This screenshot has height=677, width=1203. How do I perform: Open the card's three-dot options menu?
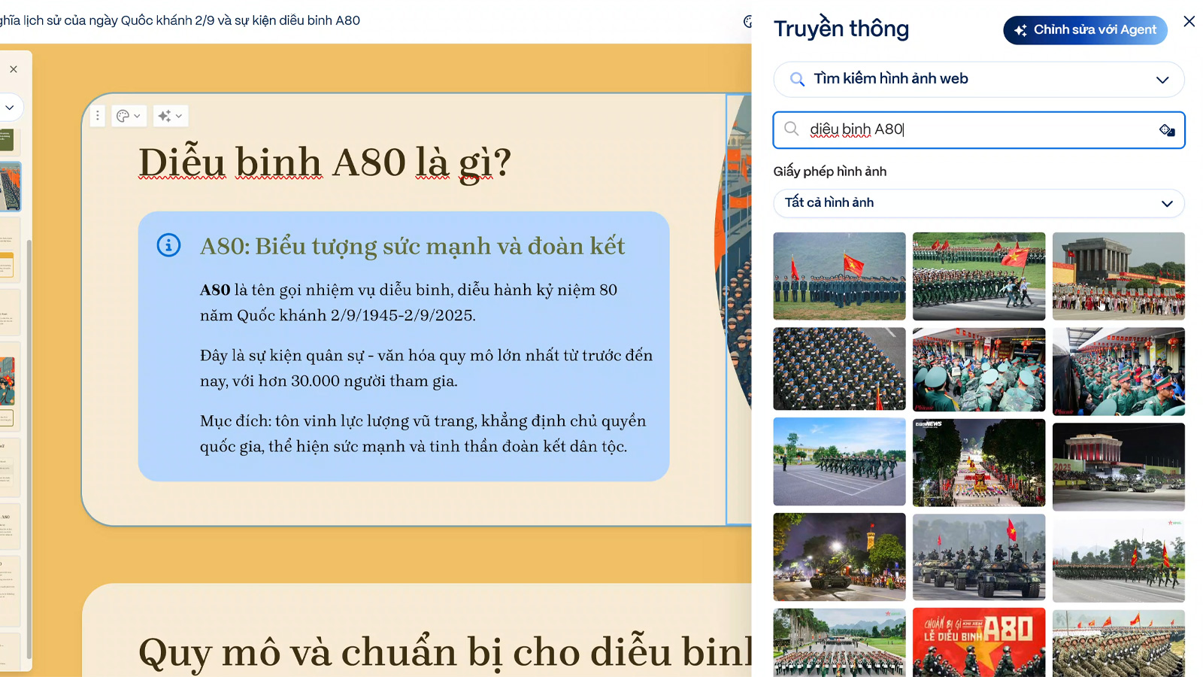(x=97, y=116)
